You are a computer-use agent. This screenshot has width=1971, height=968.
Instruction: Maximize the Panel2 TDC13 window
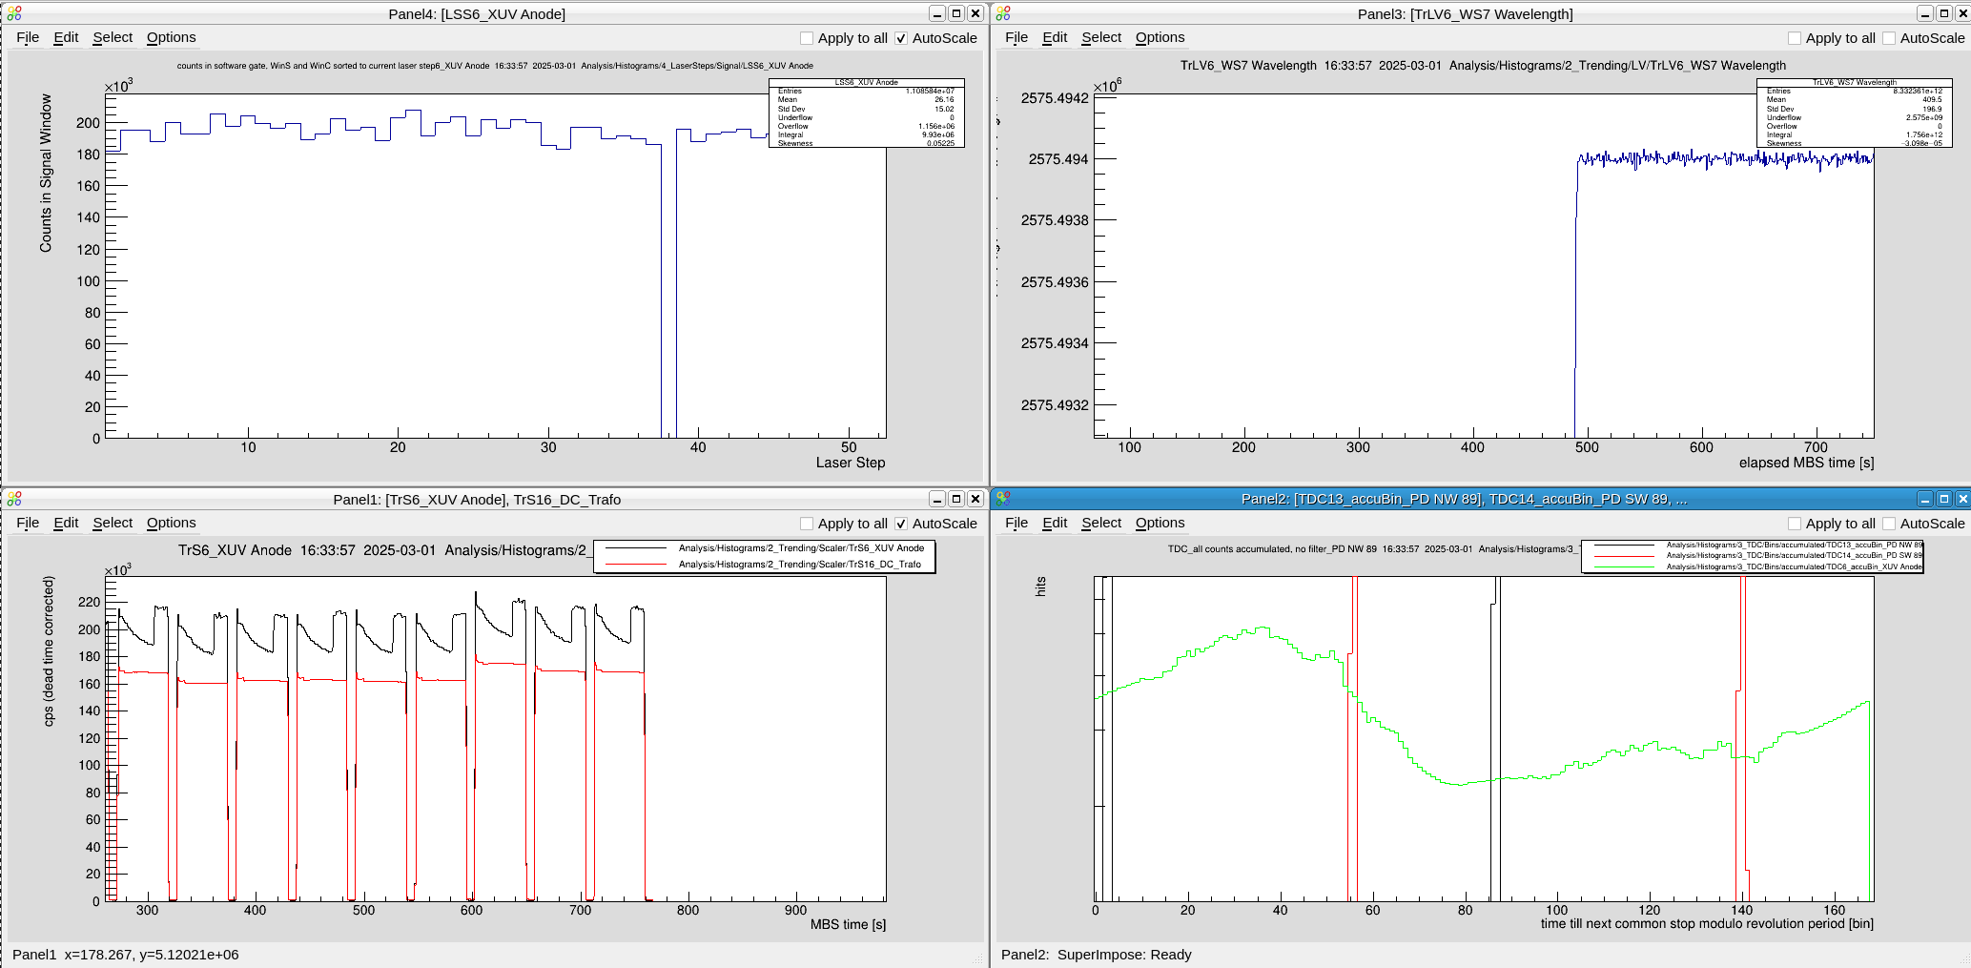coord(1944,499)
